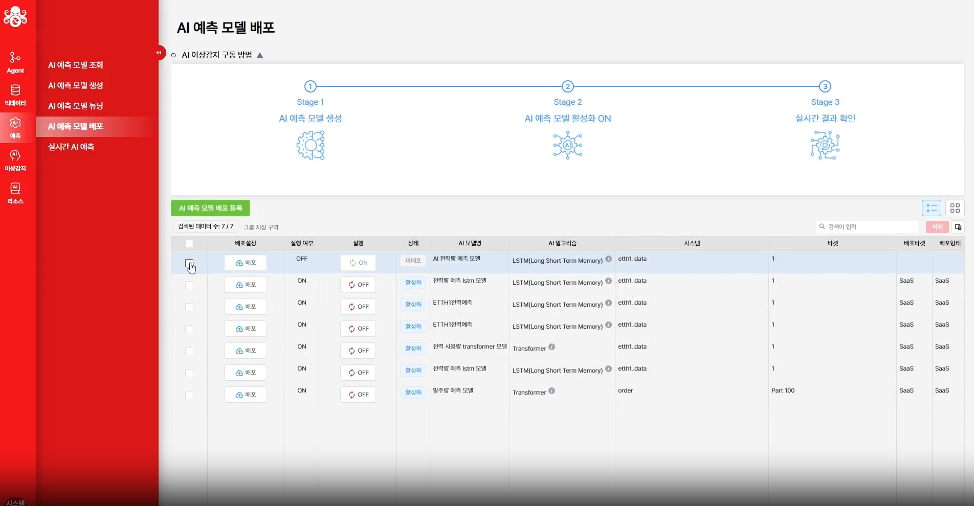Image resolution: width=974 pixels, height=506 pixels.
Task: Click the model name 발주량 예측 모델
Action: (453, 390)
